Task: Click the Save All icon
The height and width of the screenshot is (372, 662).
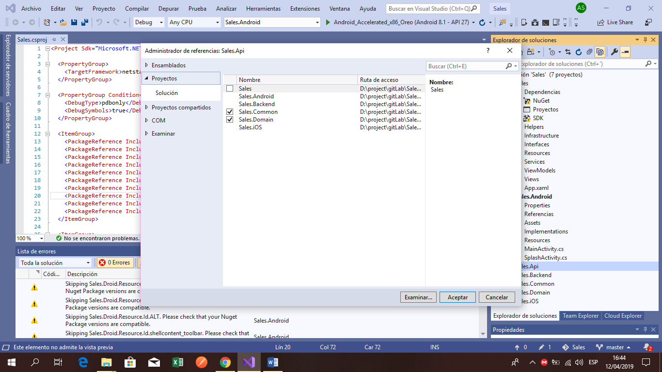Action: (84, 22)
